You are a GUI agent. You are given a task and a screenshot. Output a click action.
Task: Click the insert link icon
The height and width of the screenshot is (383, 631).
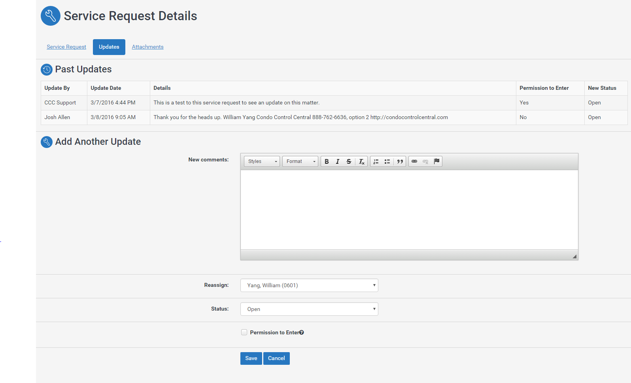pos(414,161)
